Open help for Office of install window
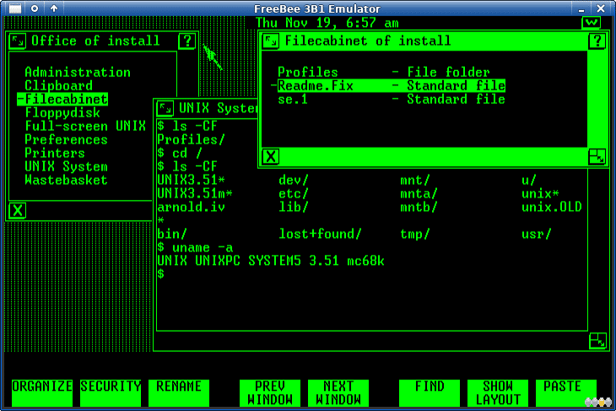This screenshot has width=616, height=411. [x=187, y=41]
